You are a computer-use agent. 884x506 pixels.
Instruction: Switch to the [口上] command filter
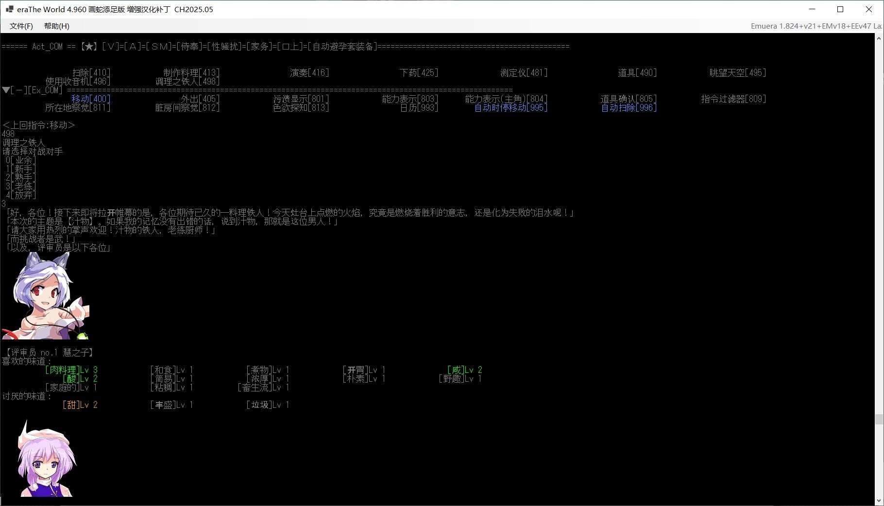pyautogui.click(x=290, y=47)
